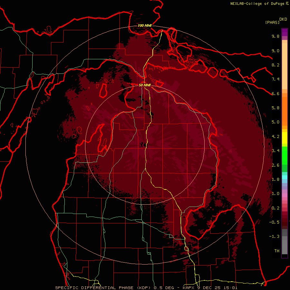Pick the yellow segment of the color bar

tap(285, 138)
